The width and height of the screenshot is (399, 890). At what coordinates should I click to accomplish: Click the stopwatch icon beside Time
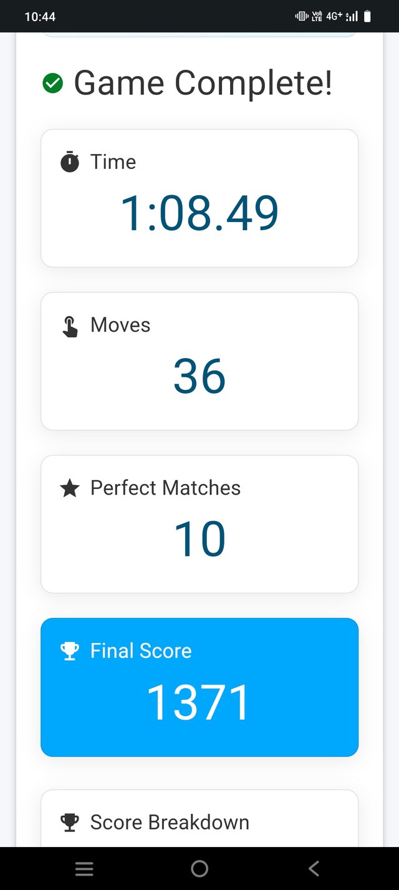(x=70, y=162)
